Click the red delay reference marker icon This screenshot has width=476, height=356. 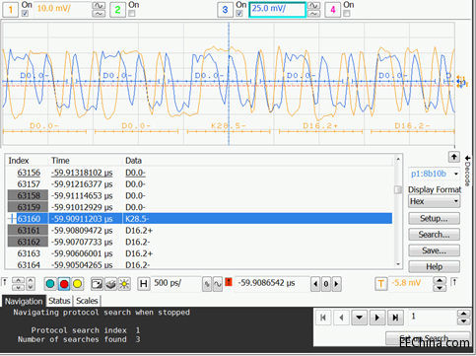click(229, 282)
